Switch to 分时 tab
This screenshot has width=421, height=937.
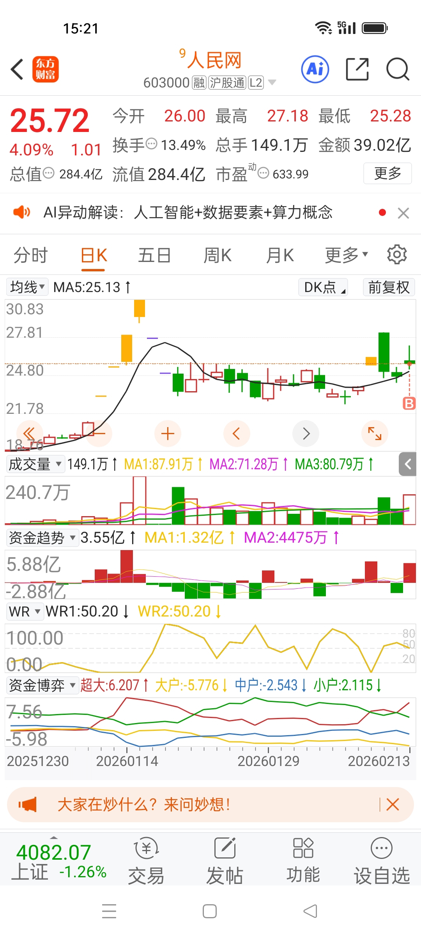(x=31, y=255)
